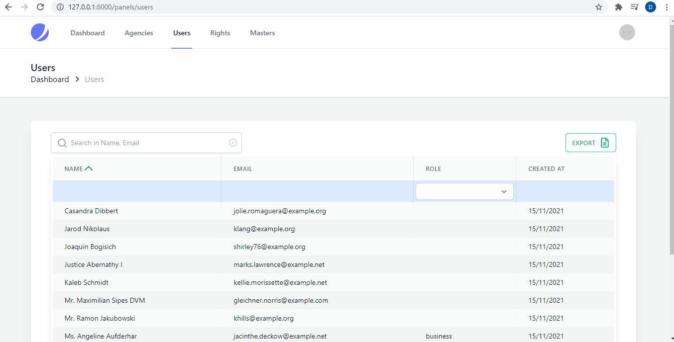
Task: Sort by the Created At column header
Action: click(547, 169)
